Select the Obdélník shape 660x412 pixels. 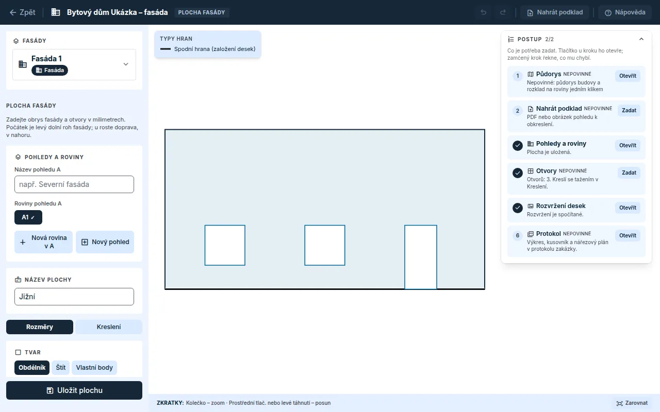[32, 368]
